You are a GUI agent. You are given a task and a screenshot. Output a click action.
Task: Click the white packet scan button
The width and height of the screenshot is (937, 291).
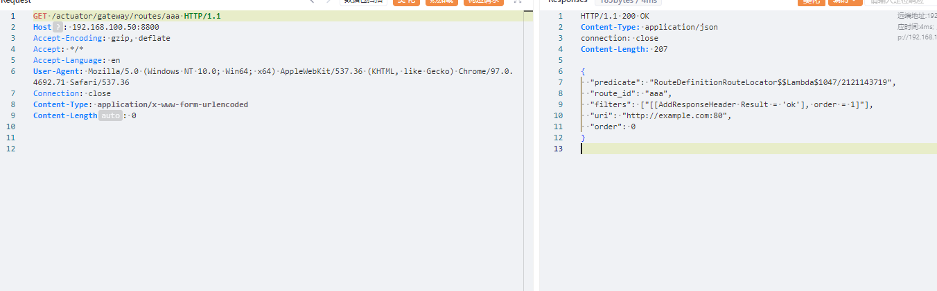tap(363, 2)
